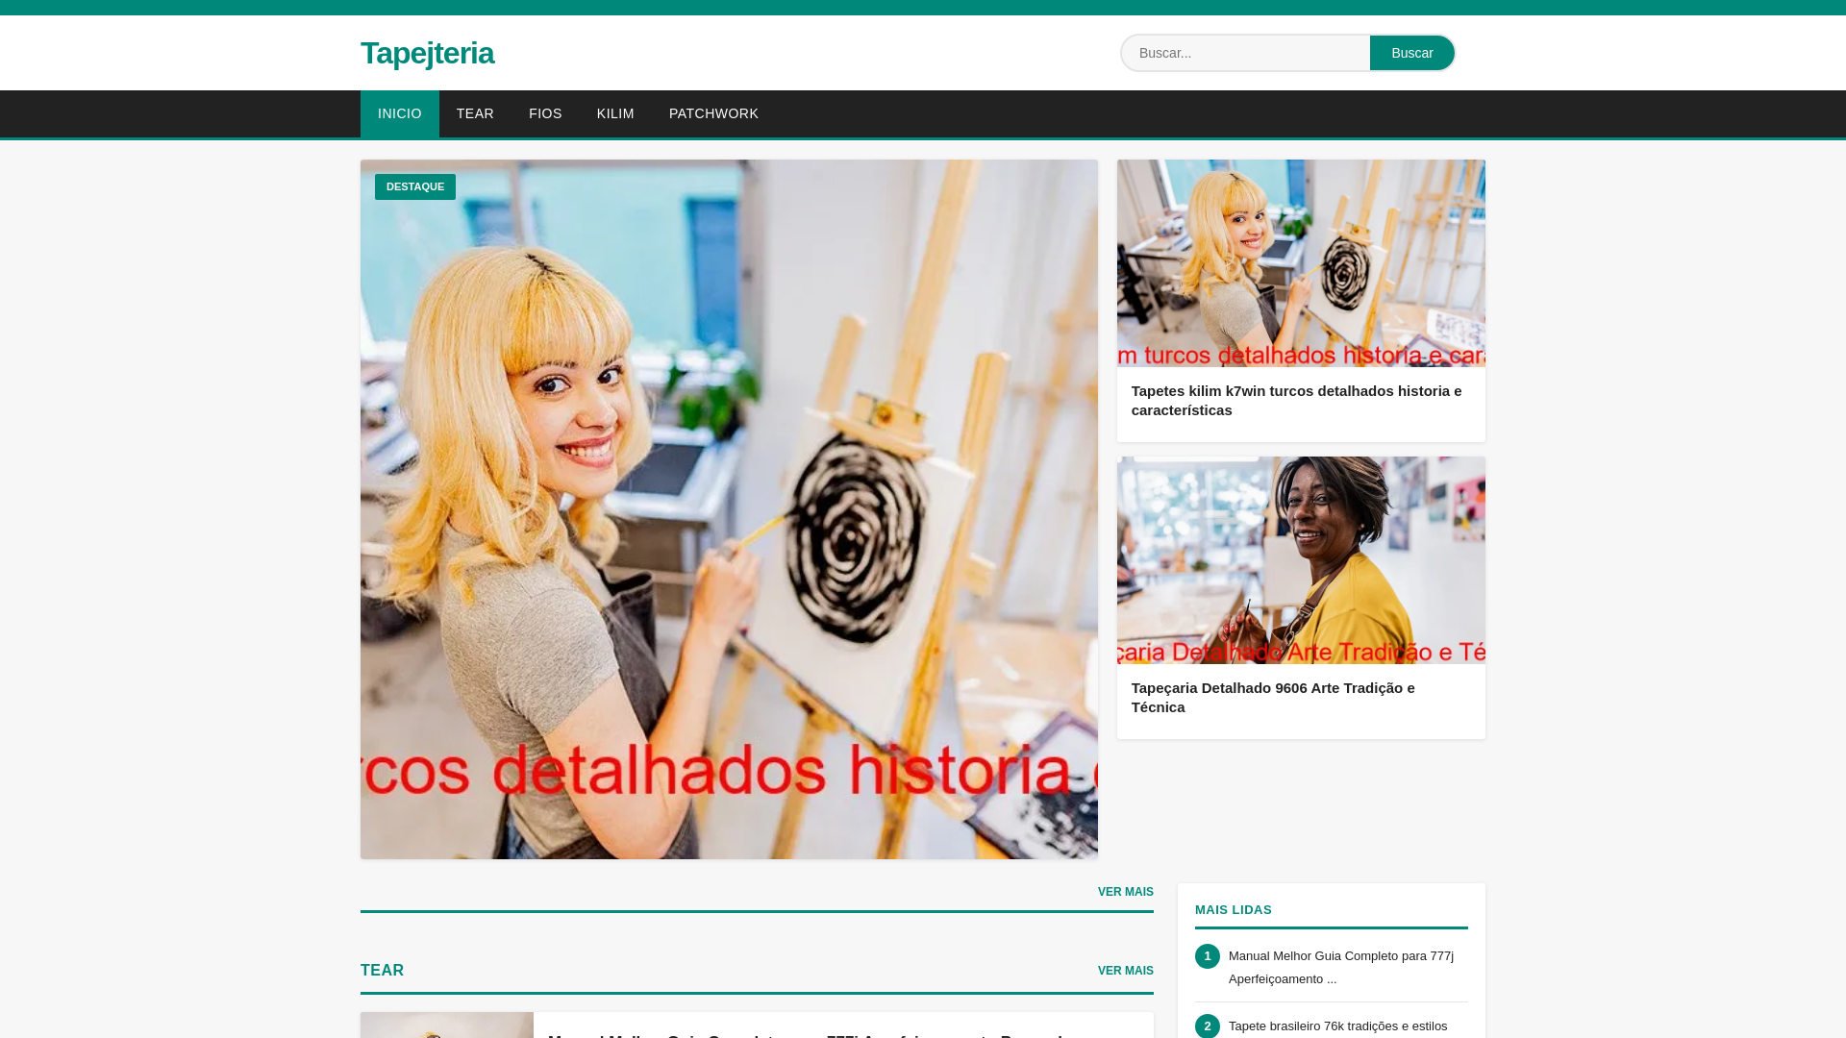Open Manual Melhor Guia Completo para 777j link
Screen dimensions: 1846x1038
tap(1341, 968)
